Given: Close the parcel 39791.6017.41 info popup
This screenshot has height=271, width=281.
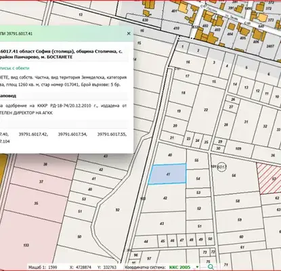Looking at the screenshot, I should [129, 33].
